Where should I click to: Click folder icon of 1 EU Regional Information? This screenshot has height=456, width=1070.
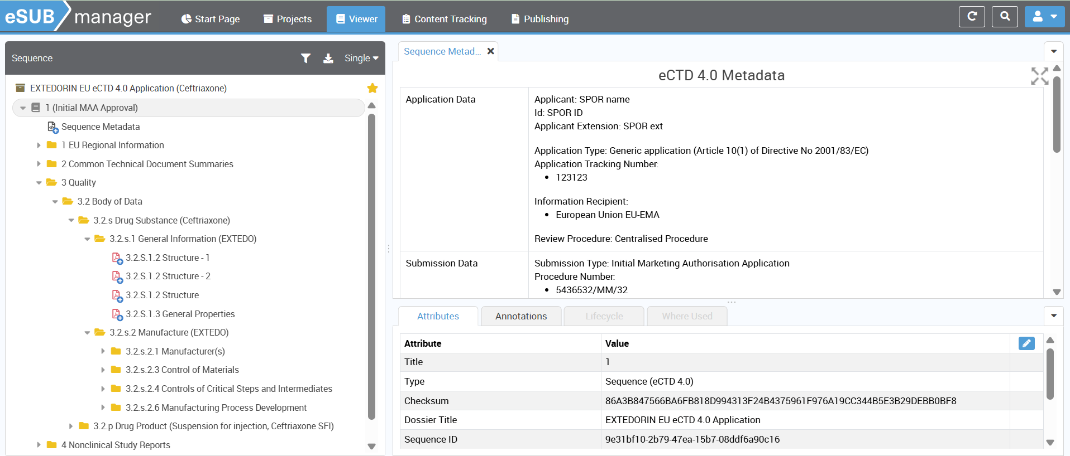tap(52, 145)
